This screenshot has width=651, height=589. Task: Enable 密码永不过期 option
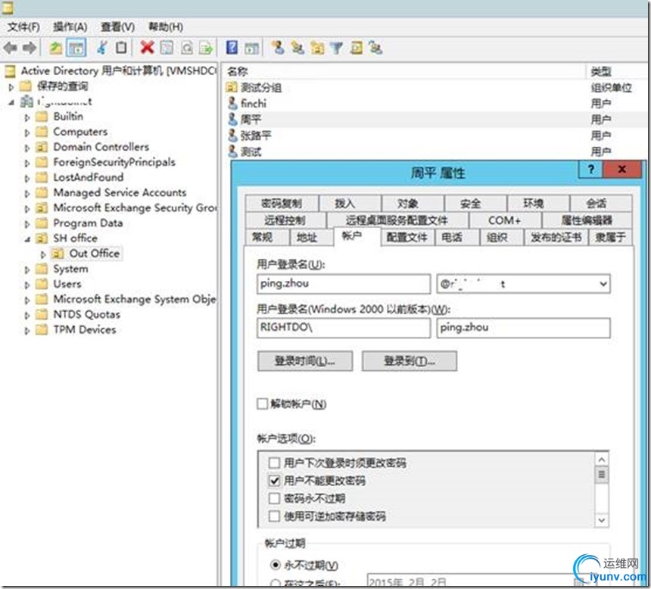pos(274,498)
